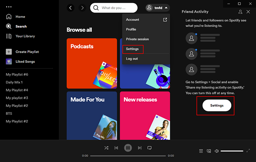Pause the playback
The height and width of the screenshot is (162, 256).
(128, 148)
